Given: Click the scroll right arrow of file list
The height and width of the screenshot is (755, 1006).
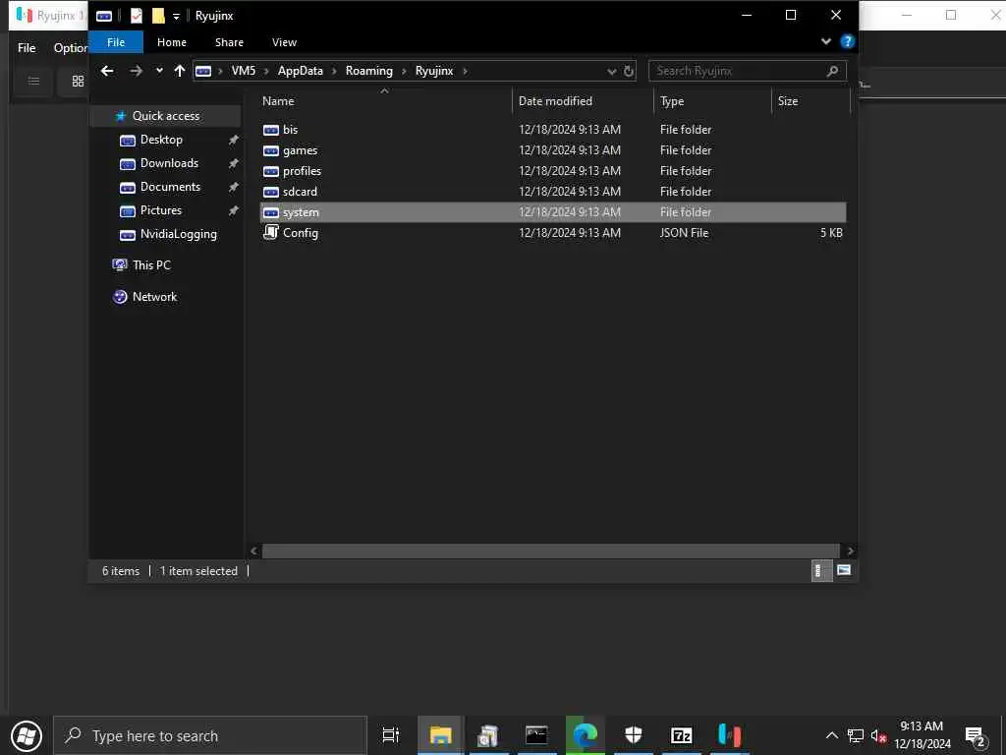Looking at the screenshot, I should [850, 551].
